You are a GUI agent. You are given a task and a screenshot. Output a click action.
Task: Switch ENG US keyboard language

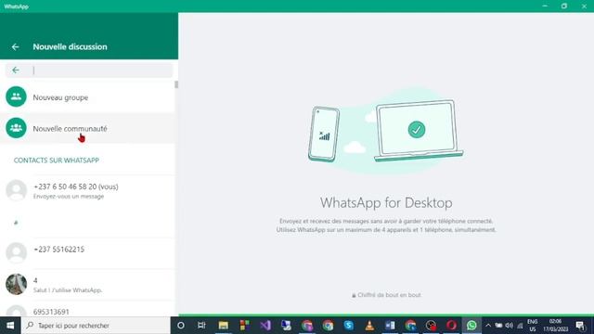click(532, 326)
